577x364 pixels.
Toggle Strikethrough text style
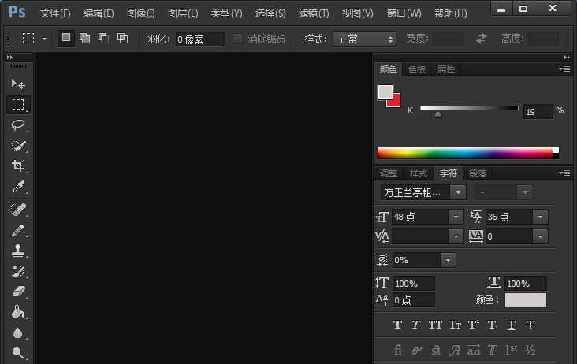tap(530, 325)
